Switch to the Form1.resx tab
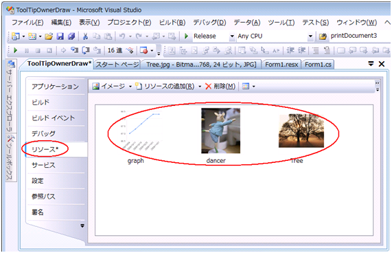The height and width of the screenshot is (253, 392). [281, 65]
